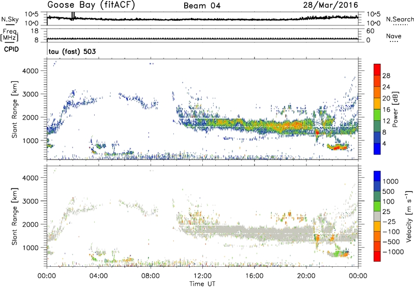This screenshot has width=414, height=287.
Task: Click the "N.Search" legend label
Action: 400,19
